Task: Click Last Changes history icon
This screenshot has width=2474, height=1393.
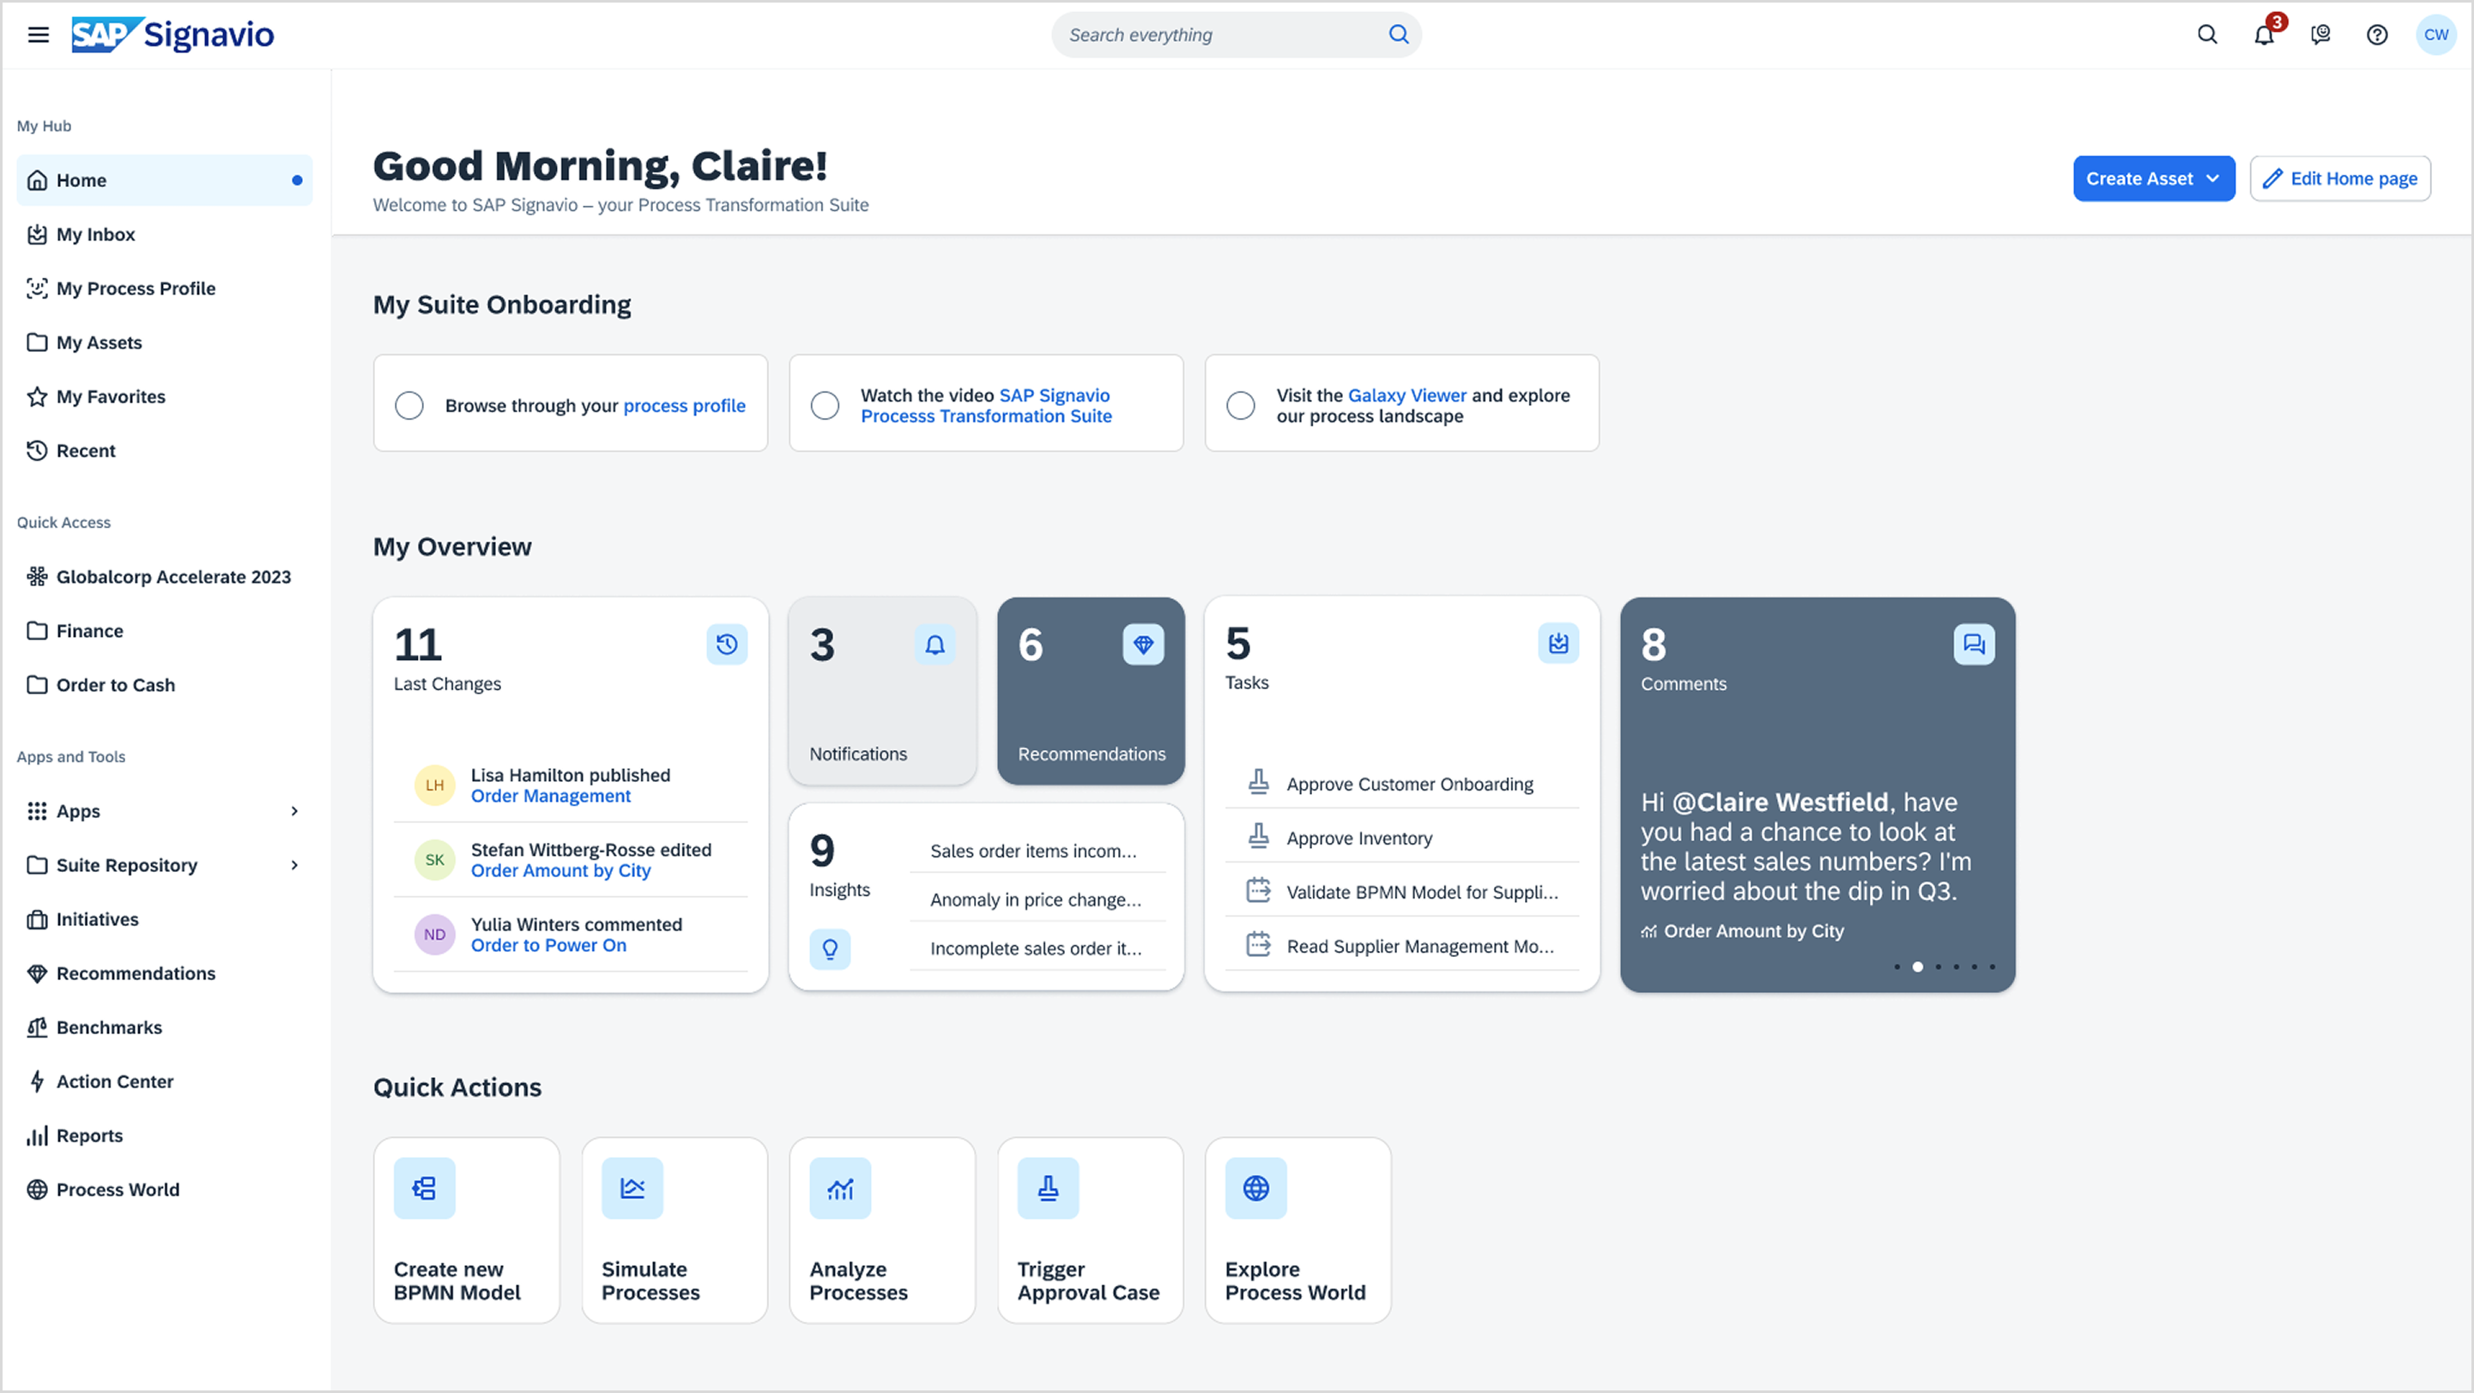Action: [x=727, y=644]
